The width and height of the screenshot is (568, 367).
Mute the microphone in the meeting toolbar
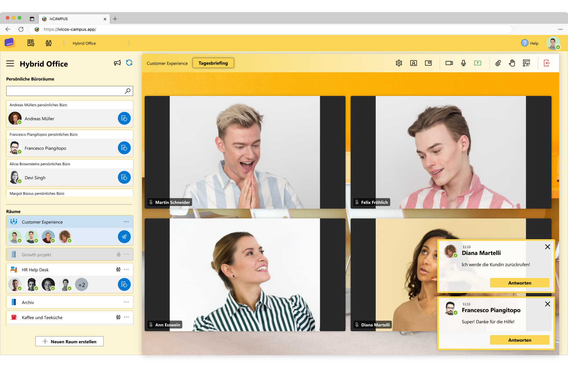tap(463, 63)
